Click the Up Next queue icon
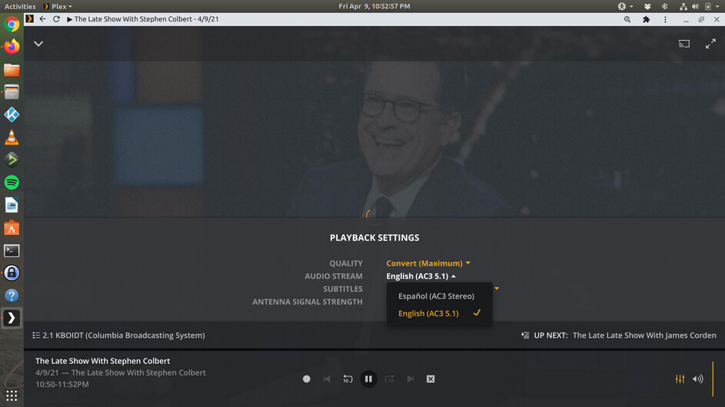Image resolution: width=725 pixels, height=407 pixels. (x=525, y=336)
